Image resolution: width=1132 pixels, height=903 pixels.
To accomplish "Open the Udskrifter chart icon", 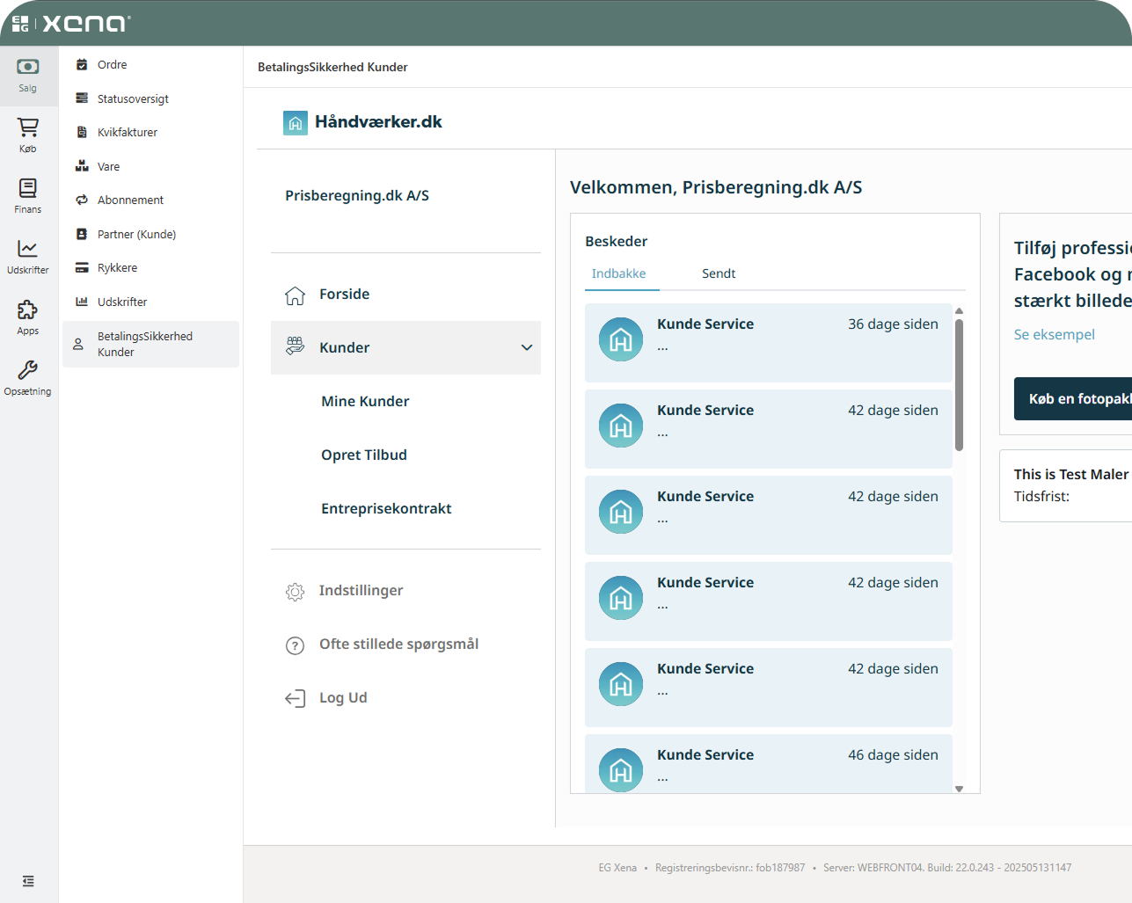I will click(28, 250).
